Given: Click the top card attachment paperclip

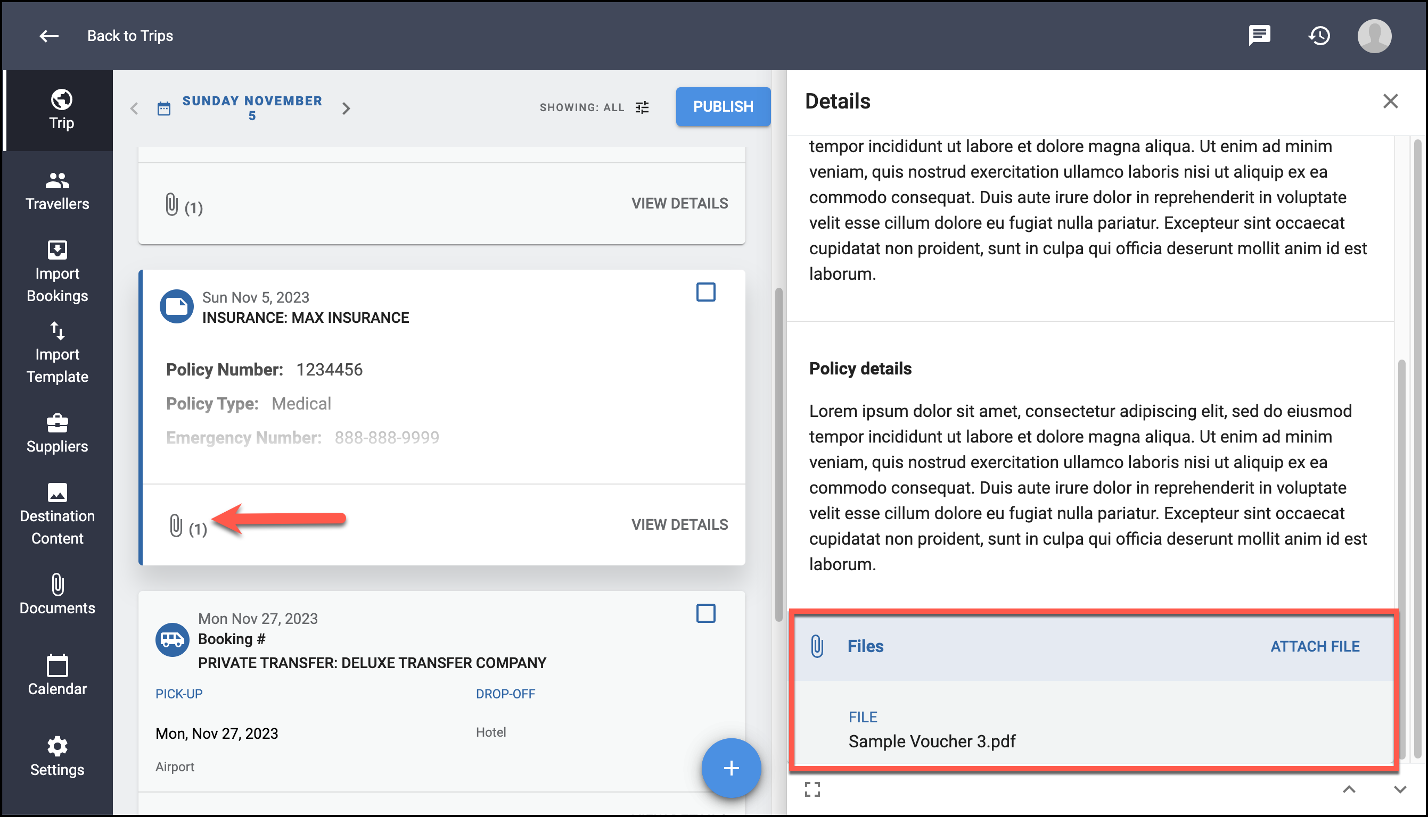Looking at the screenshot, I should tap(171, 205).
